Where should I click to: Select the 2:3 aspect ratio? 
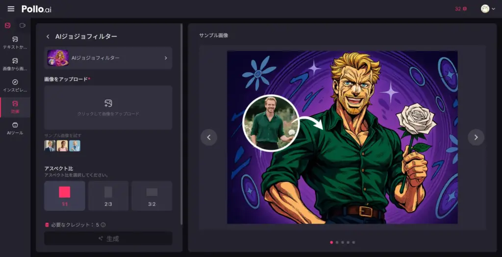click(108, 196)
